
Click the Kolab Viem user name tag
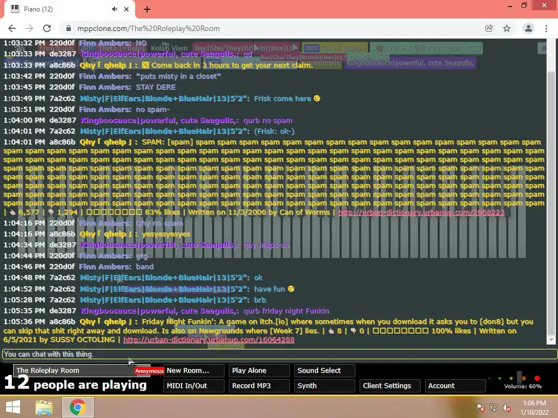point(169,48)
